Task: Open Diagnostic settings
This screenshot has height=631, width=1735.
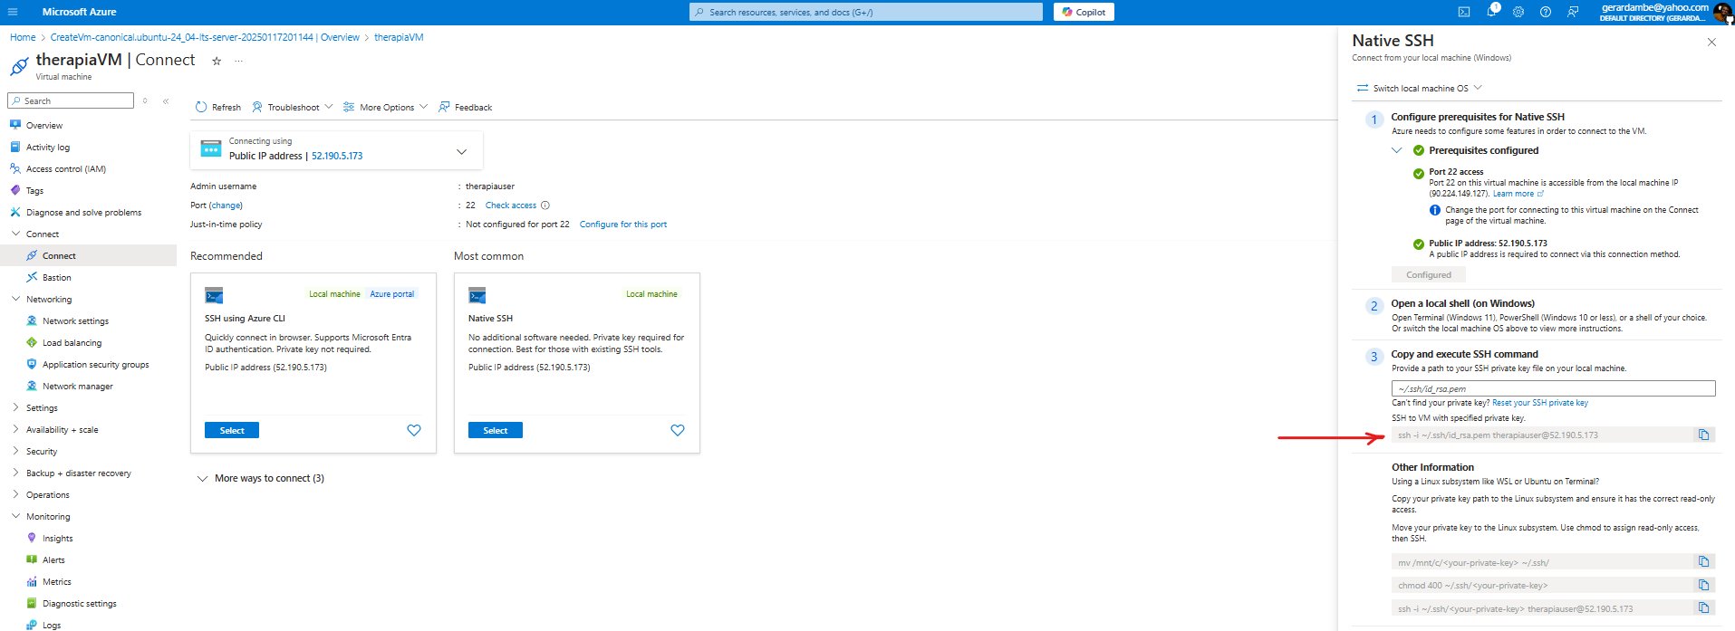Action: coord(79,604)
